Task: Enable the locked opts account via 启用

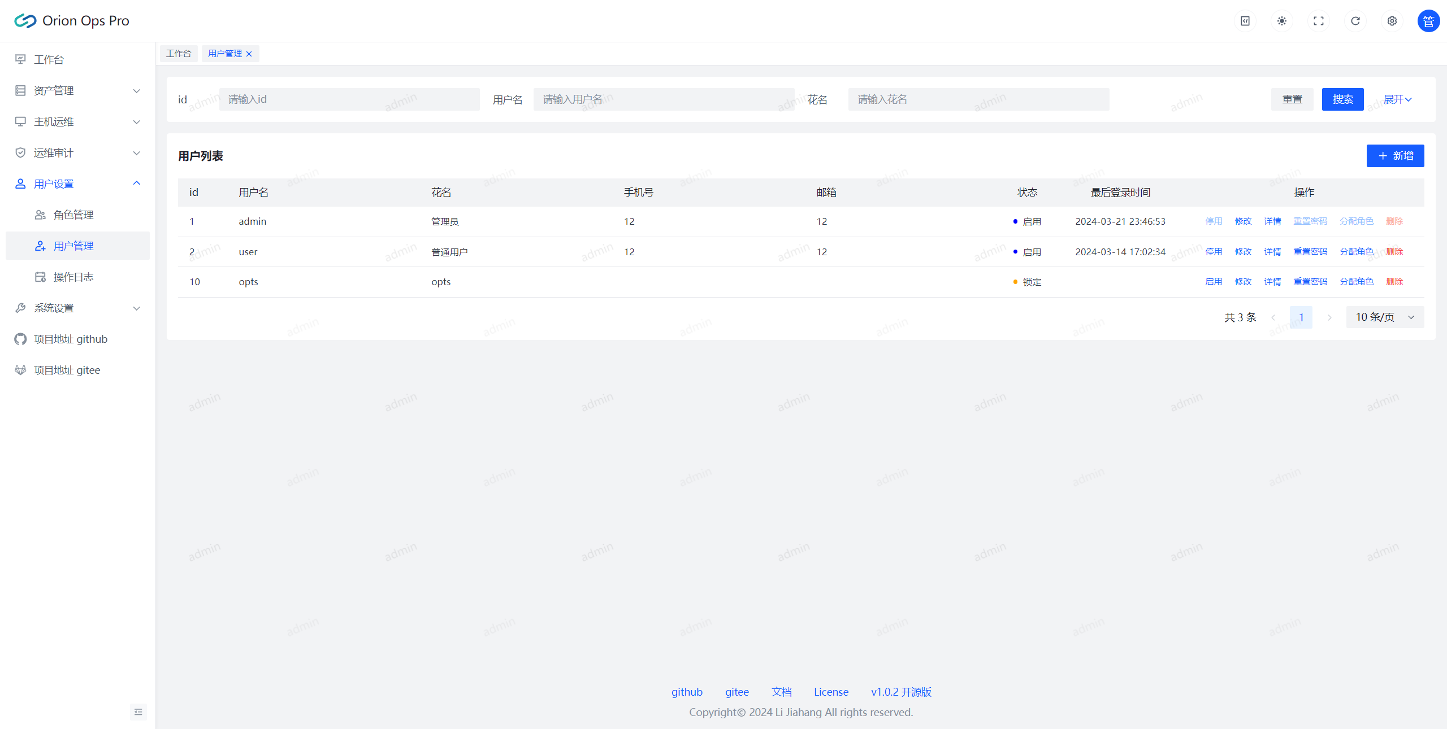Action: pos(1213,282)
